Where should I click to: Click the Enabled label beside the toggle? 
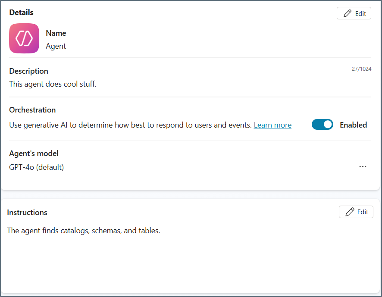tap(353, 125)
